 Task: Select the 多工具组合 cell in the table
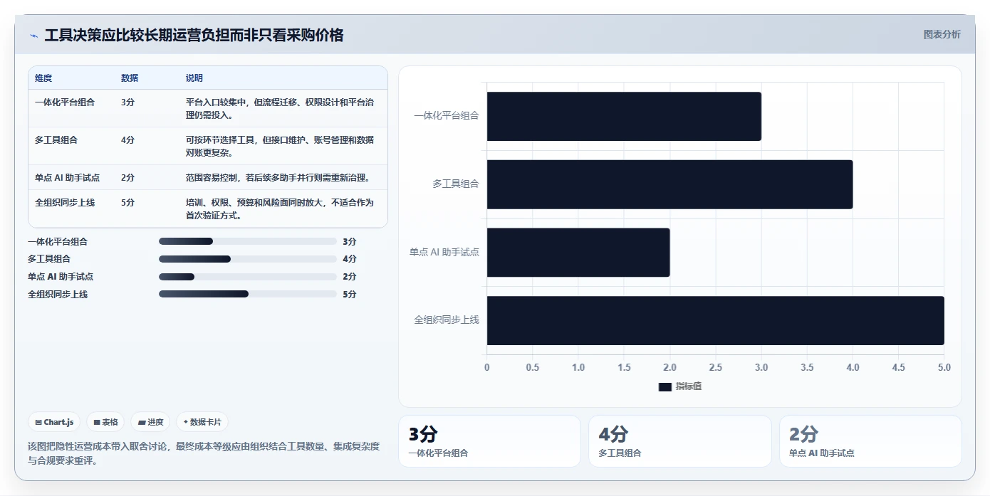pyautogui.click(x=56, y=140)
